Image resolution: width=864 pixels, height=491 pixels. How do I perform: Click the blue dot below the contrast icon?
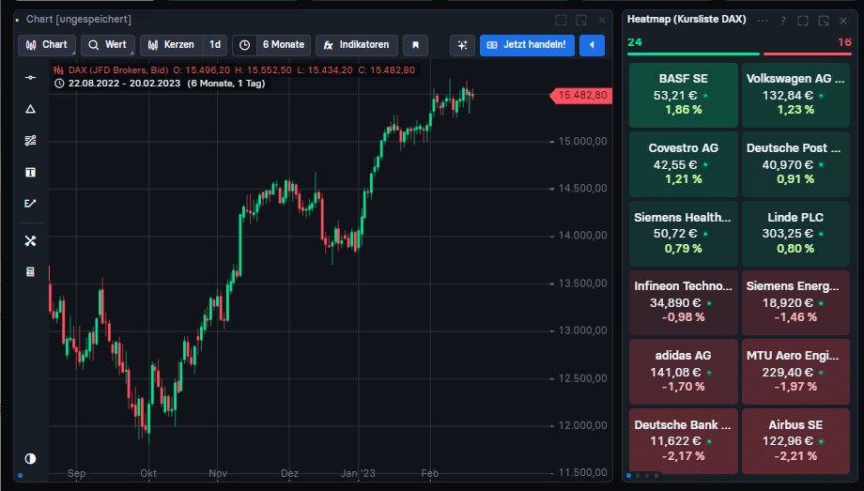click(21, 476)
